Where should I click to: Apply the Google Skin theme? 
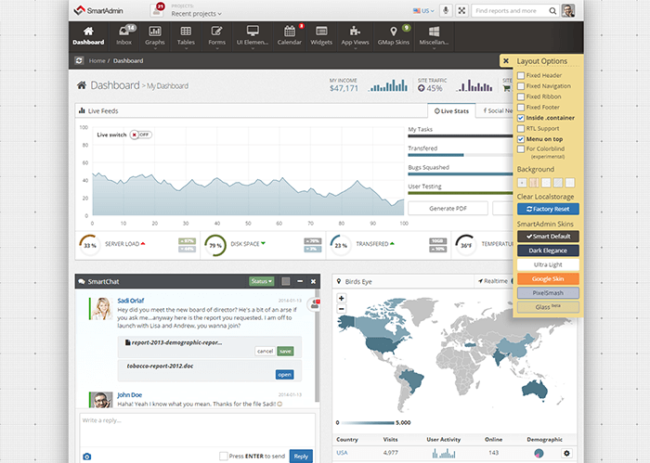(x=546, y=278)
